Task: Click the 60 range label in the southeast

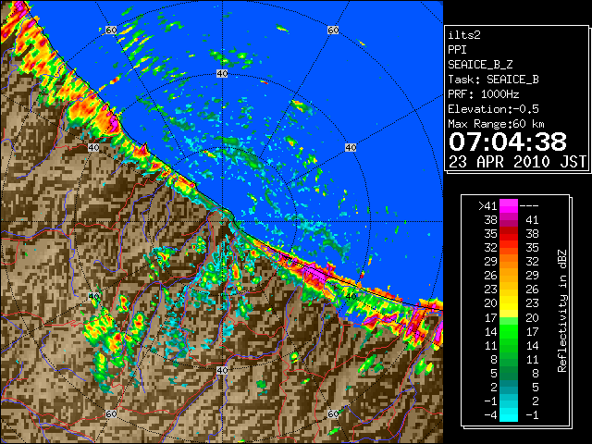Action: click(333, 413)
